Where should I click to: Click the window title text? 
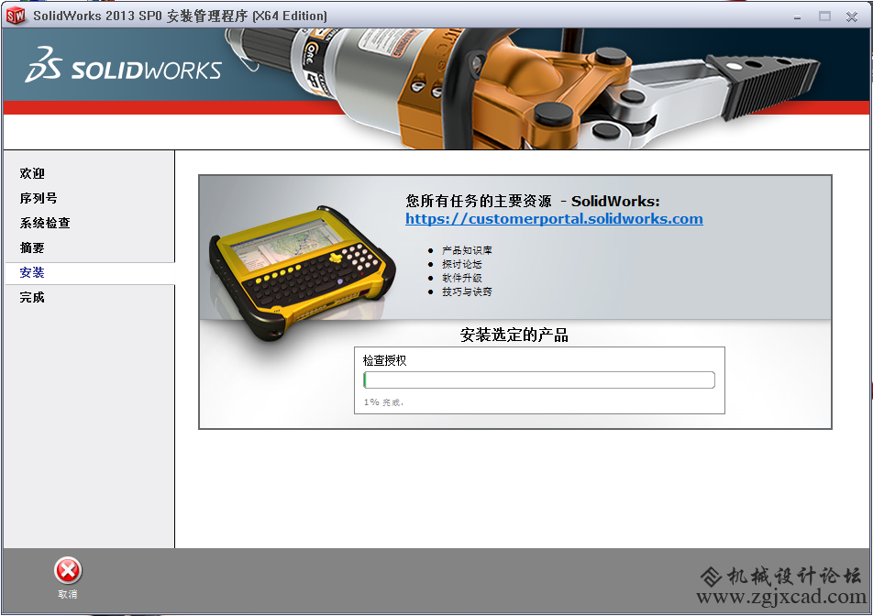tap(180, 16)
